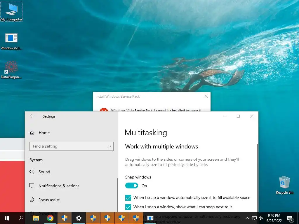The width and height of the screenshot is (299, 224).
Task: Open the Action Center notifications icon
Action: 290,218
